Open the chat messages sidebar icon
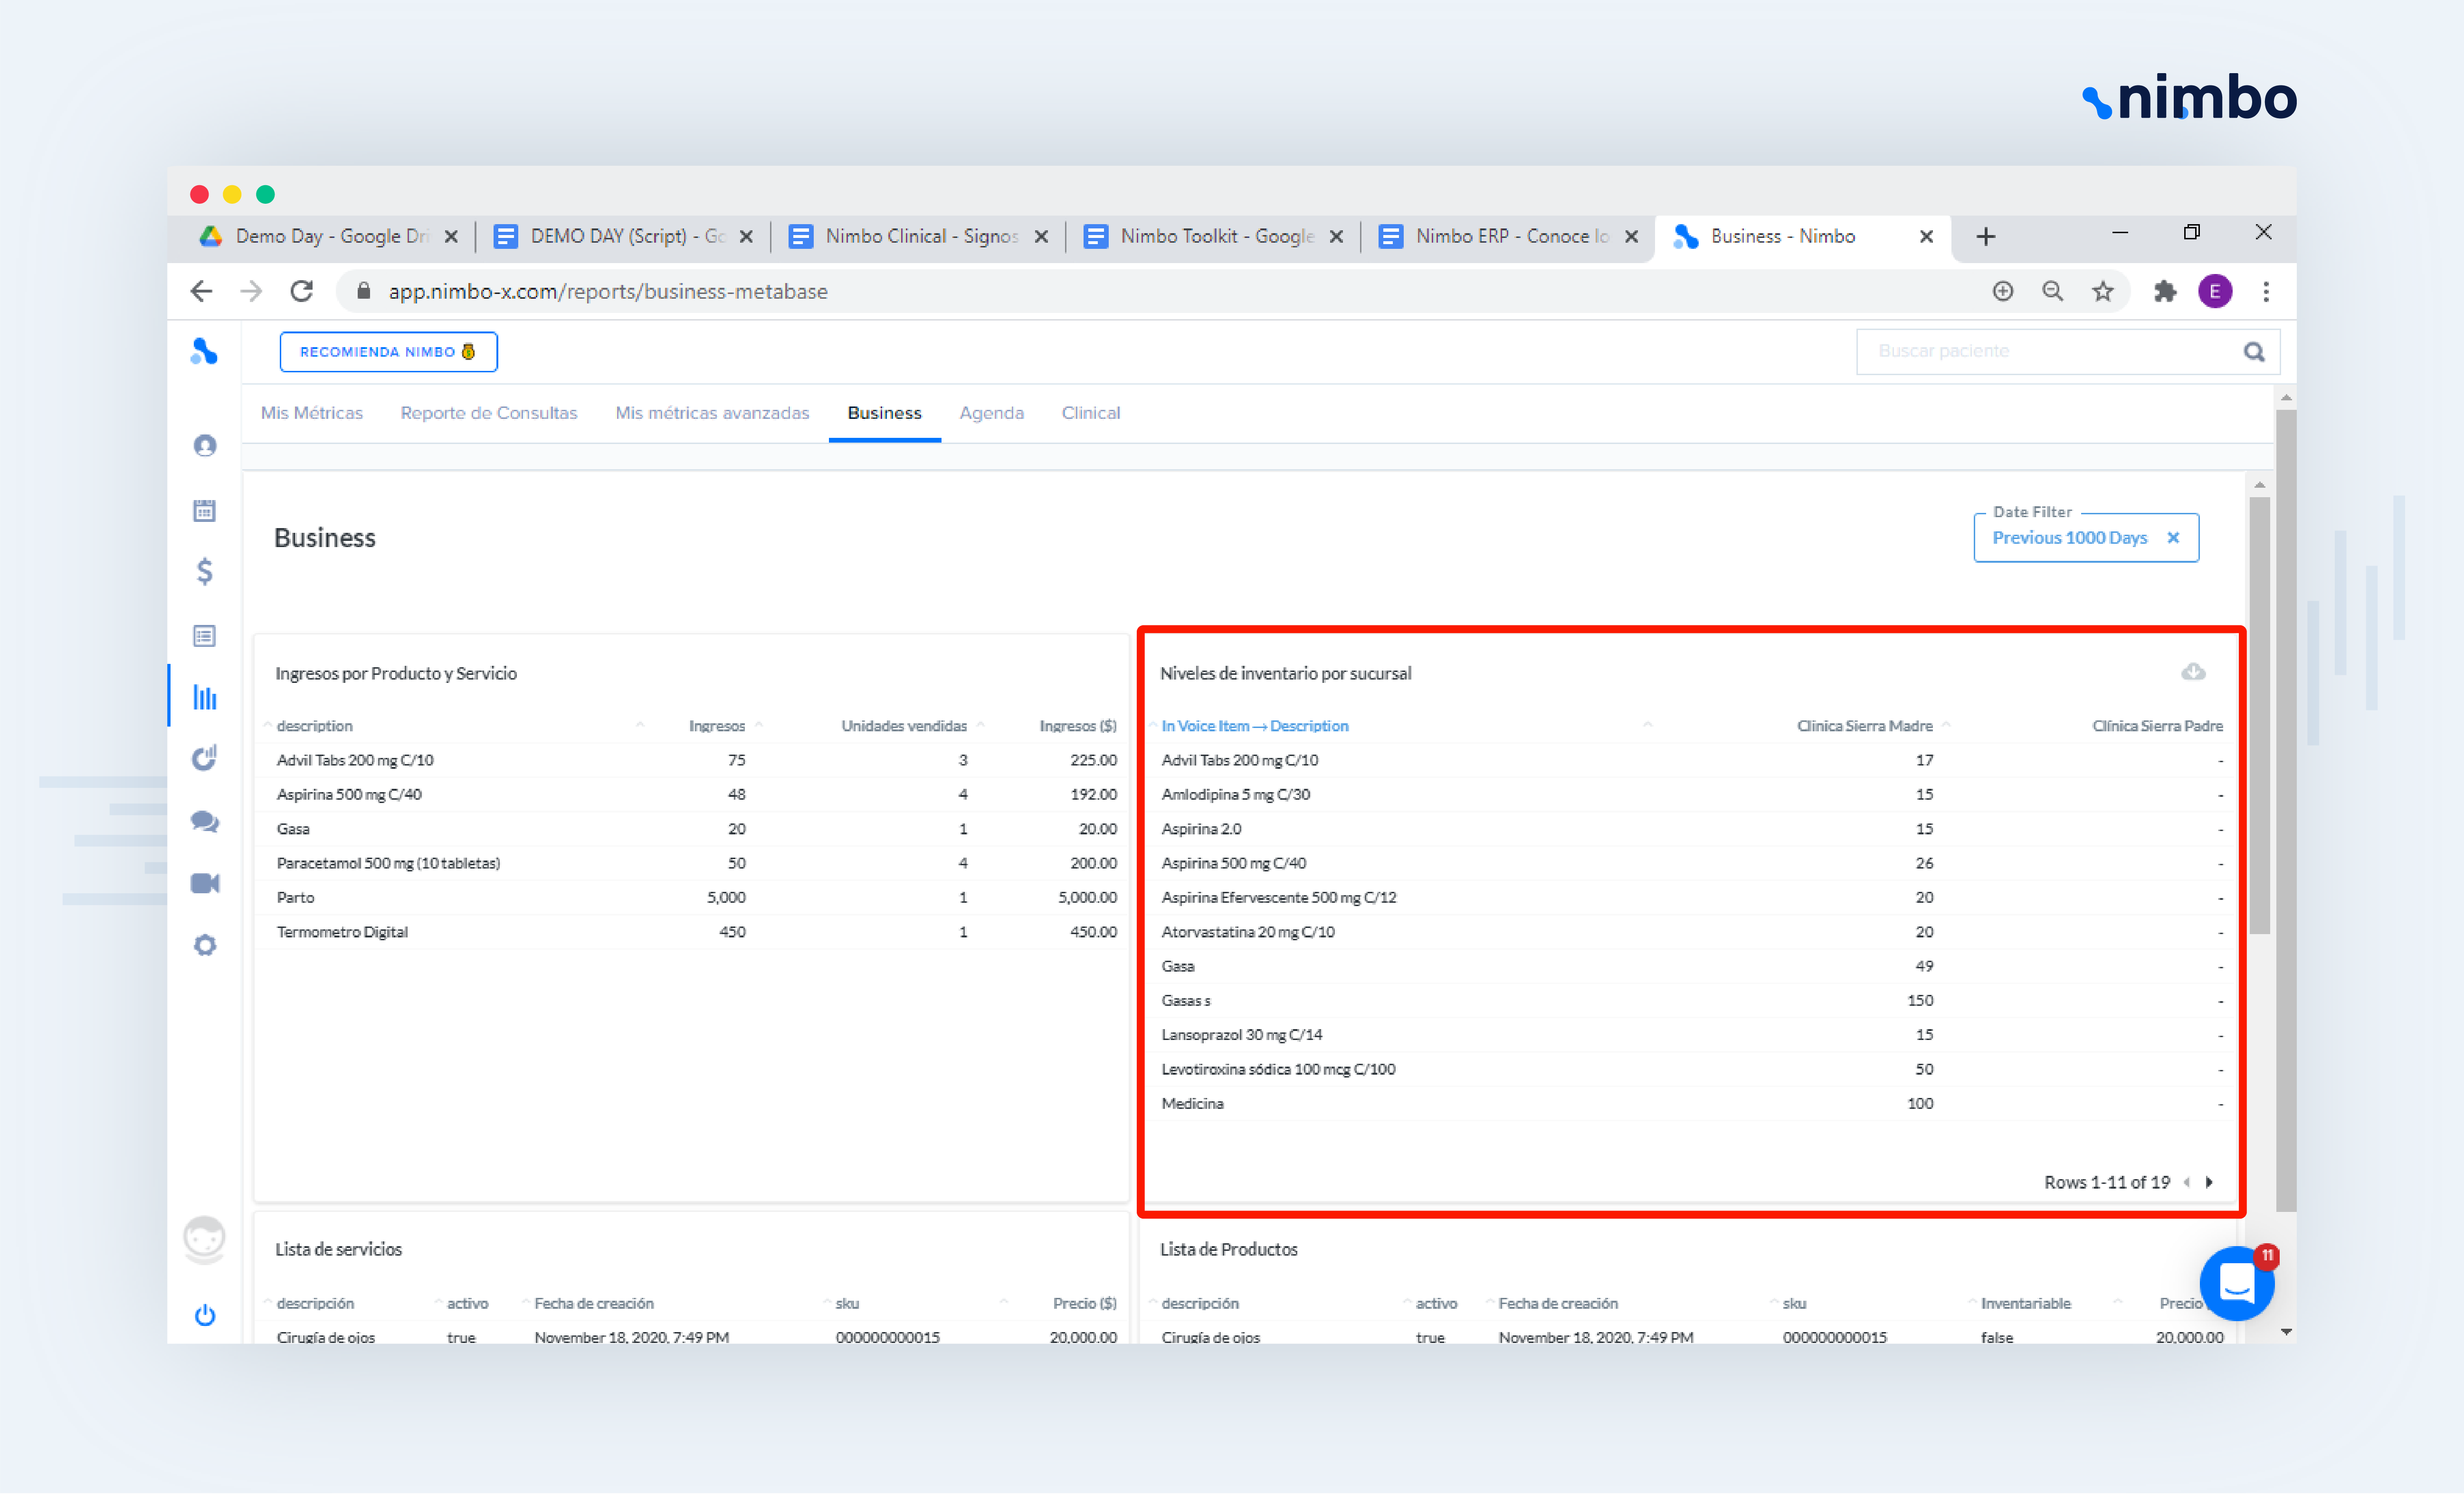Screen dimensions: 2464x1494 point(204,821)
